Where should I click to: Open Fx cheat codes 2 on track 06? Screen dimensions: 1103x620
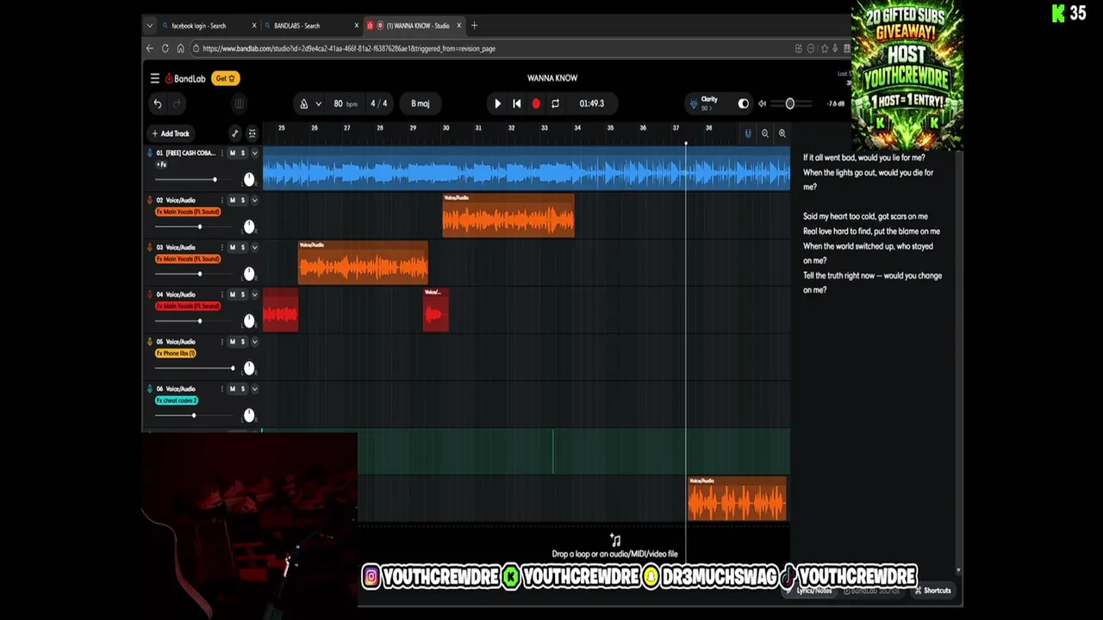coord(177,400)
